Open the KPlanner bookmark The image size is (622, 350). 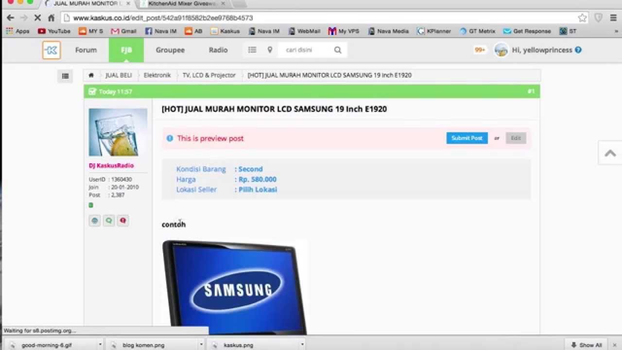pyautogui.click(x=434, y=31)
